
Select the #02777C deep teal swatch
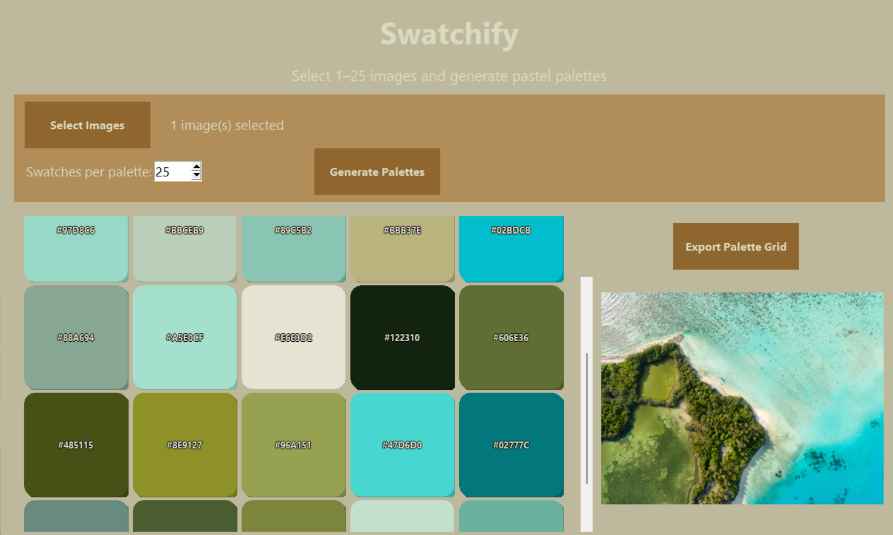[x=511, y=445]
